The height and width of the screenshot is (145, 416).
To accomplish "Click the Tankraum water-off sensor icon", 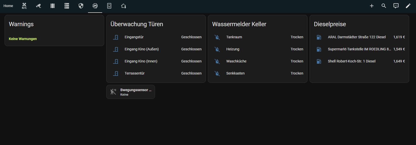I will click(217, 37).
